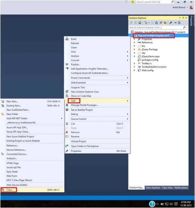This screenshot has height=208, width=195.
Task: Expand the bin folder
Action: [134, 46]
